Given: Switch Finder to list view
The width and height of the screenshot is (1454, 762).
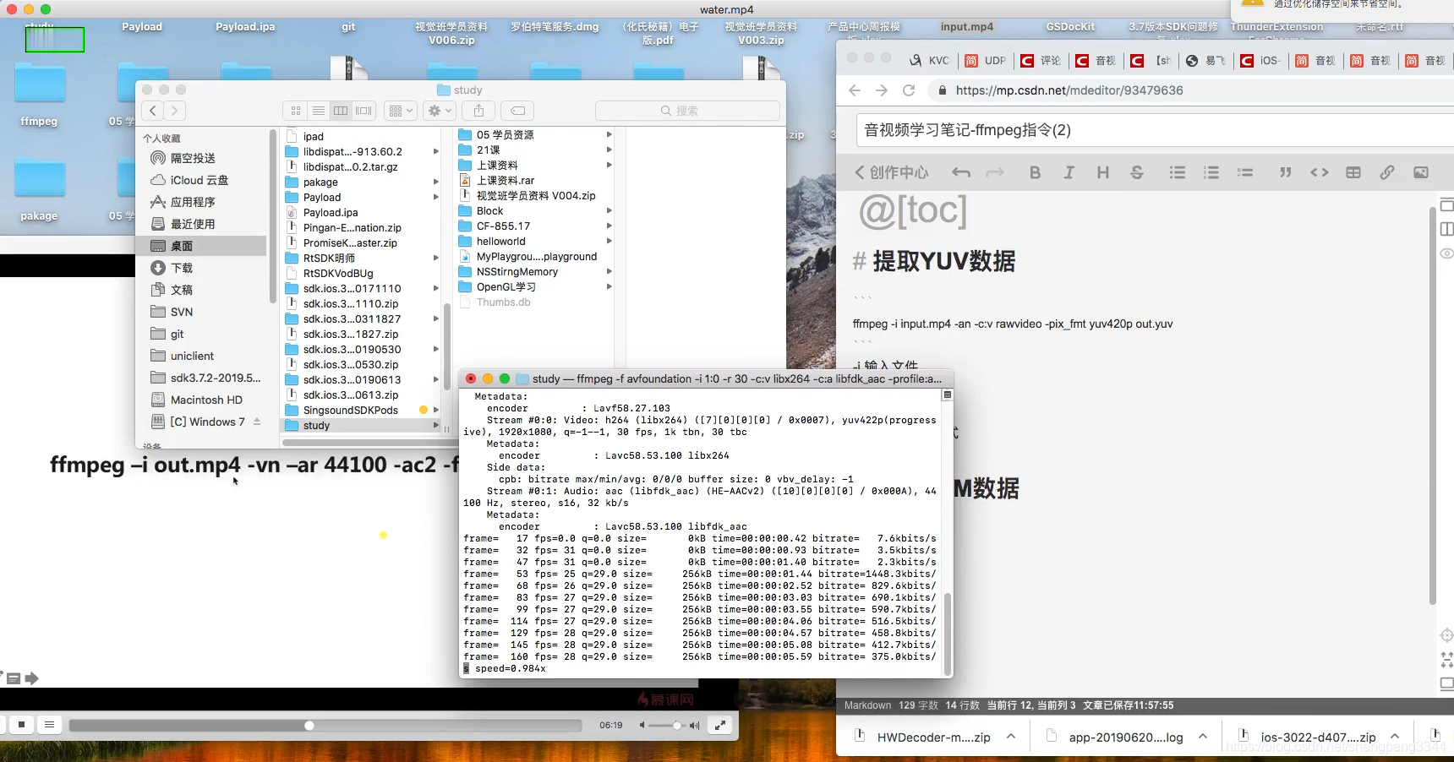Looking at the screenshot, I should tap(319, 111).
